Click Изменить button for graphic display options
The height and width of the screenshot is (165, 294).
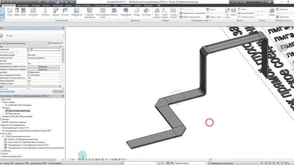click(43, 69)
